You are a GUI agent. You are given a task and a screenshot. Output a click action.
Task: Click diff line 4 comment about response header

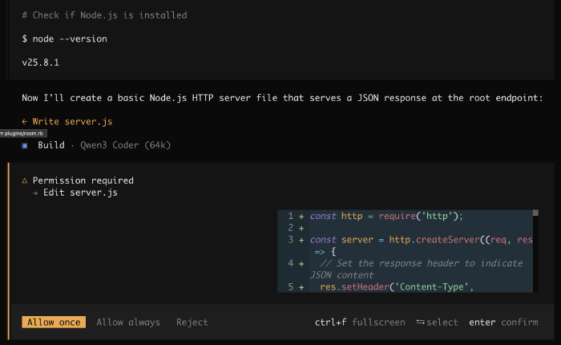point(417,269)
